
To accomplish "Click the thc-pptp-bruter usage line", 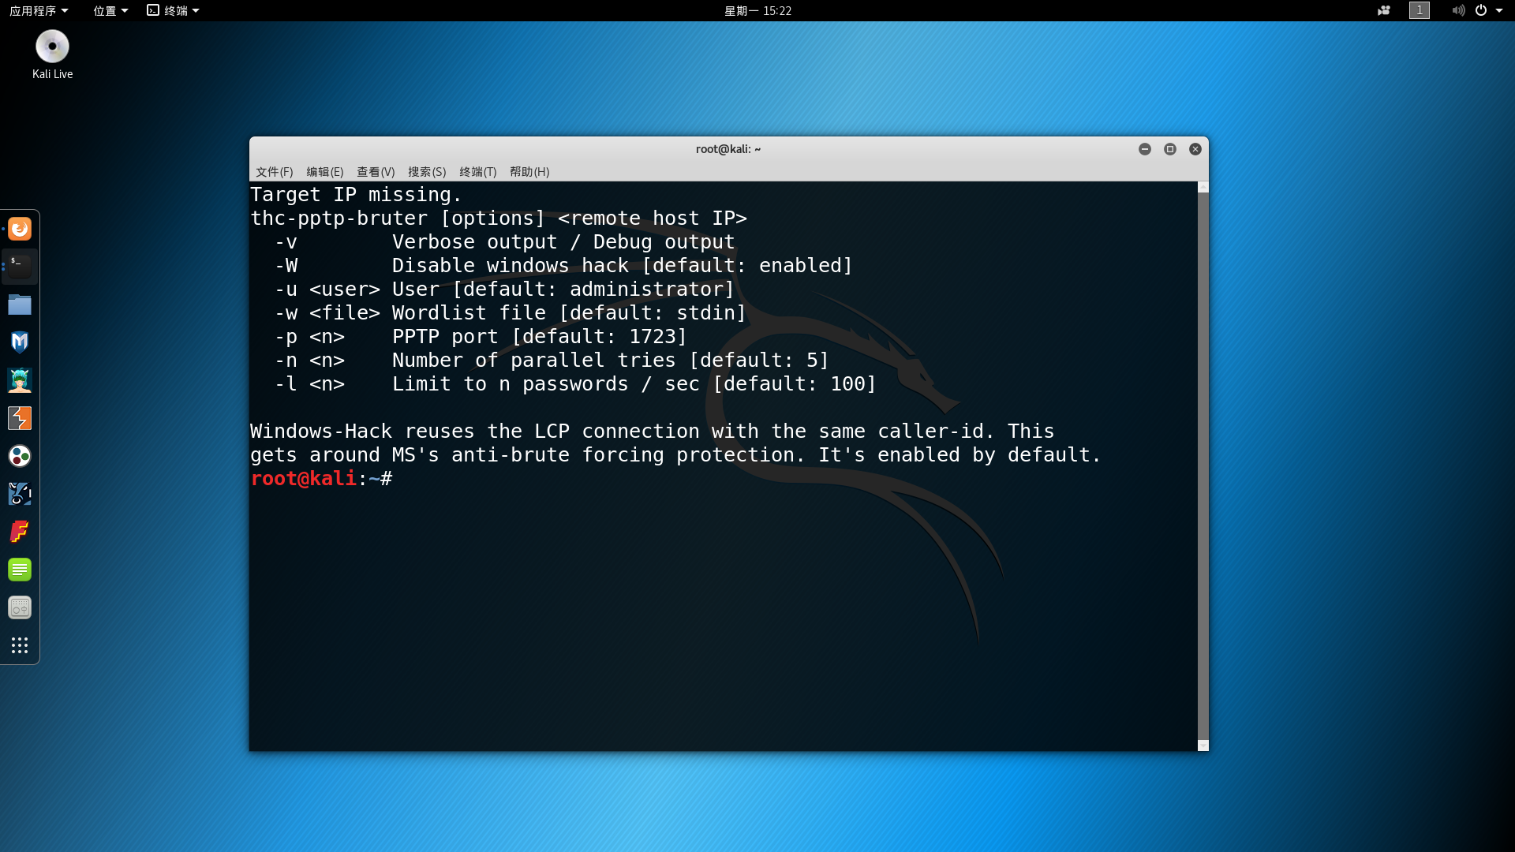I will [499, 218].
